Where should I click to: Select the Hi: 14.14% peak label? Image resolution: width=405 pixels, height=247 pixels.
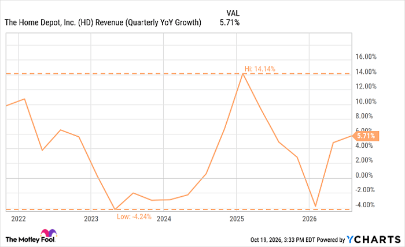(x=260, y=69)
